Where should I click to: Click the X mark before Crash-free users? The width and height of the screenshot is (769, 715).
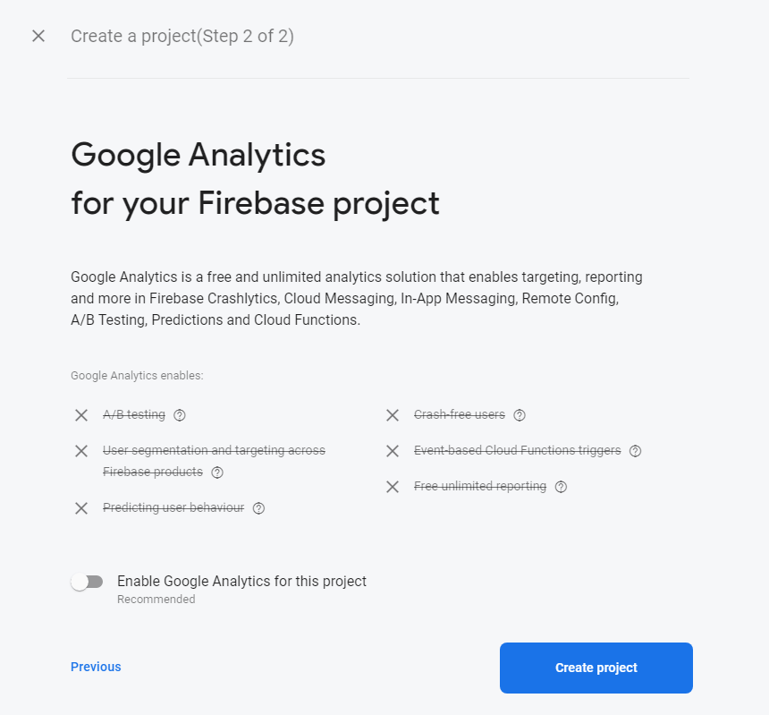tap(393, 415)
